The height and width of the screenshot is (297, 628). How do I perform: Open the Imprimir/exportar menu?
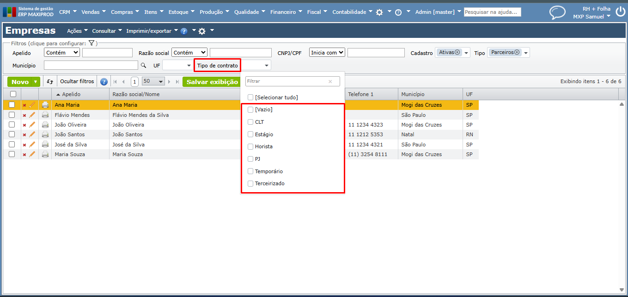pyautogui.click(x=152, y=31)
